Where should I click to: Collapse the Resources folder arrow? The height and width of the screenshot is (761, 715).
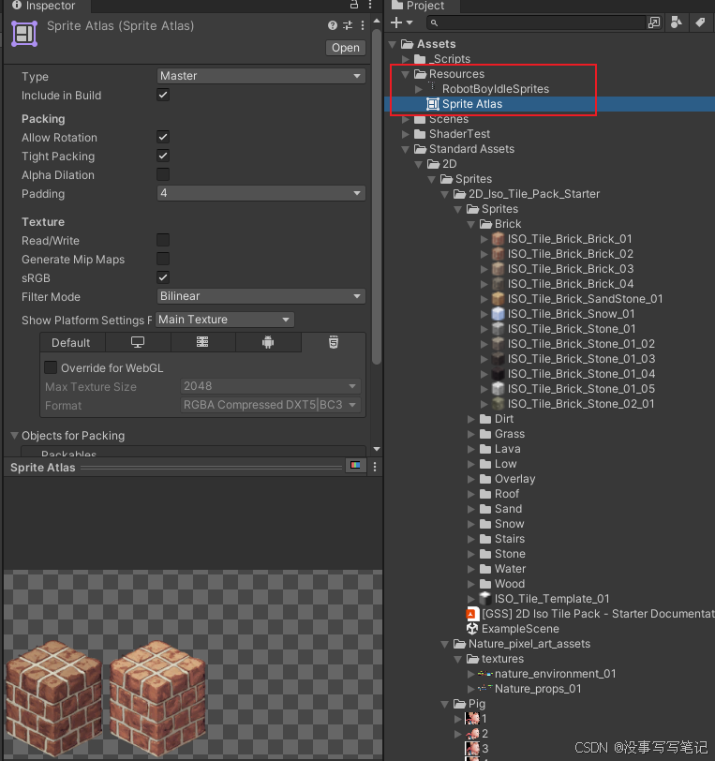click(406, 74)
